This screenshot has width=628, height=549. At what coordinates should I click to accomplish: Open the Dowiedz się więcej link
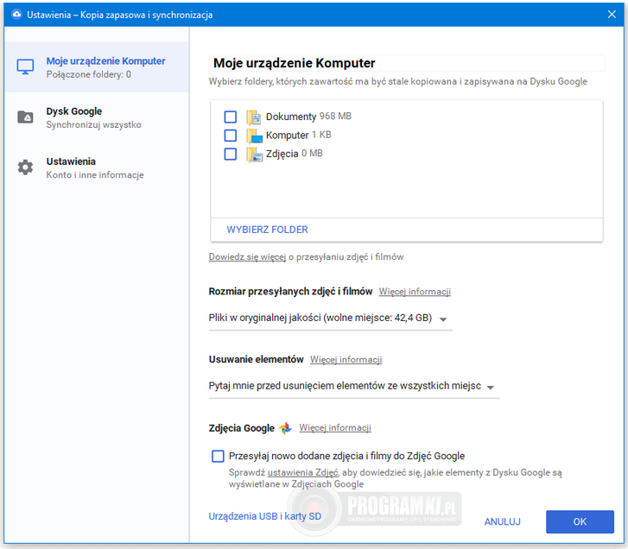(247, 257)
